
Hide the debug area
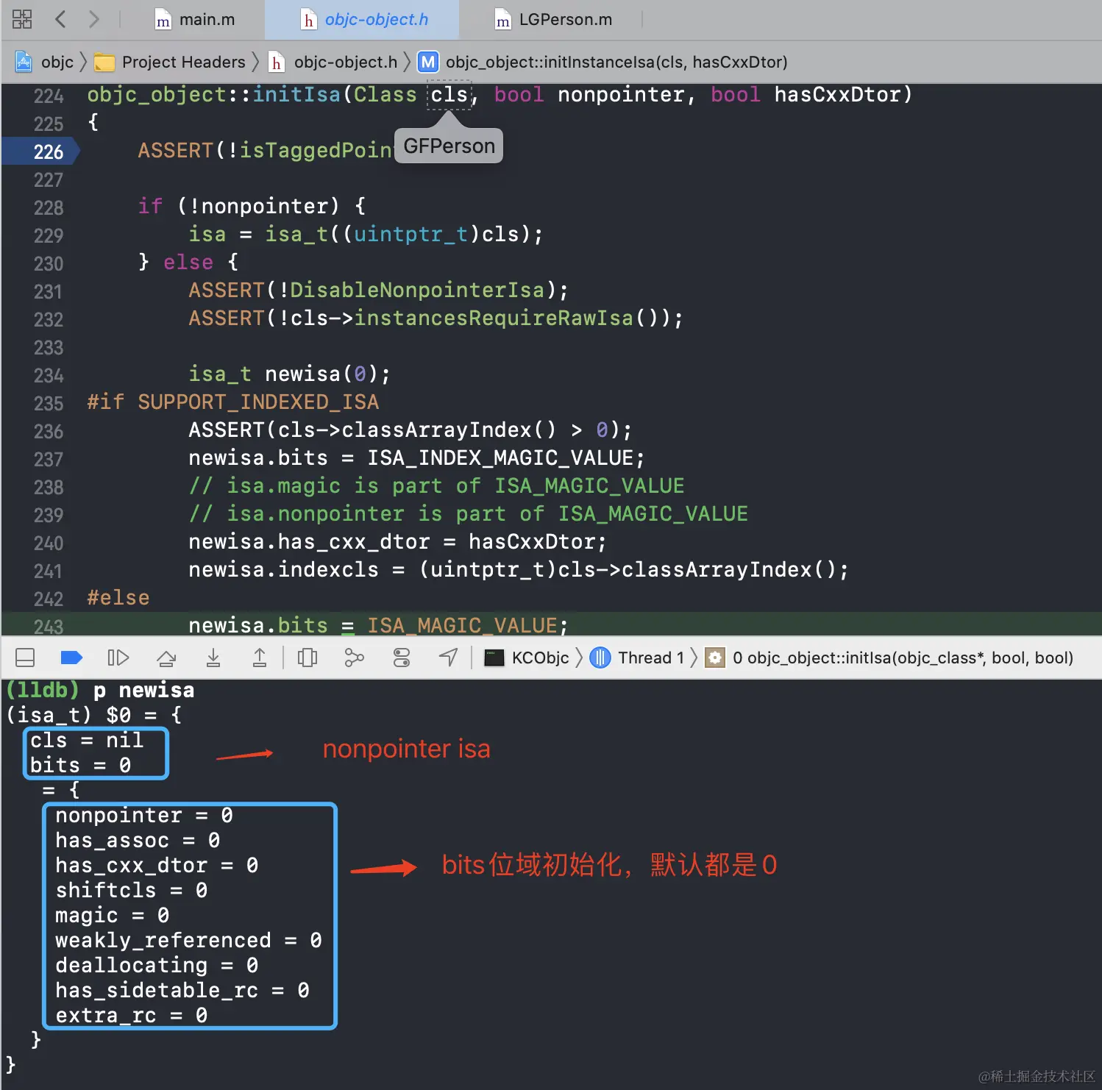tap(25, 658)
